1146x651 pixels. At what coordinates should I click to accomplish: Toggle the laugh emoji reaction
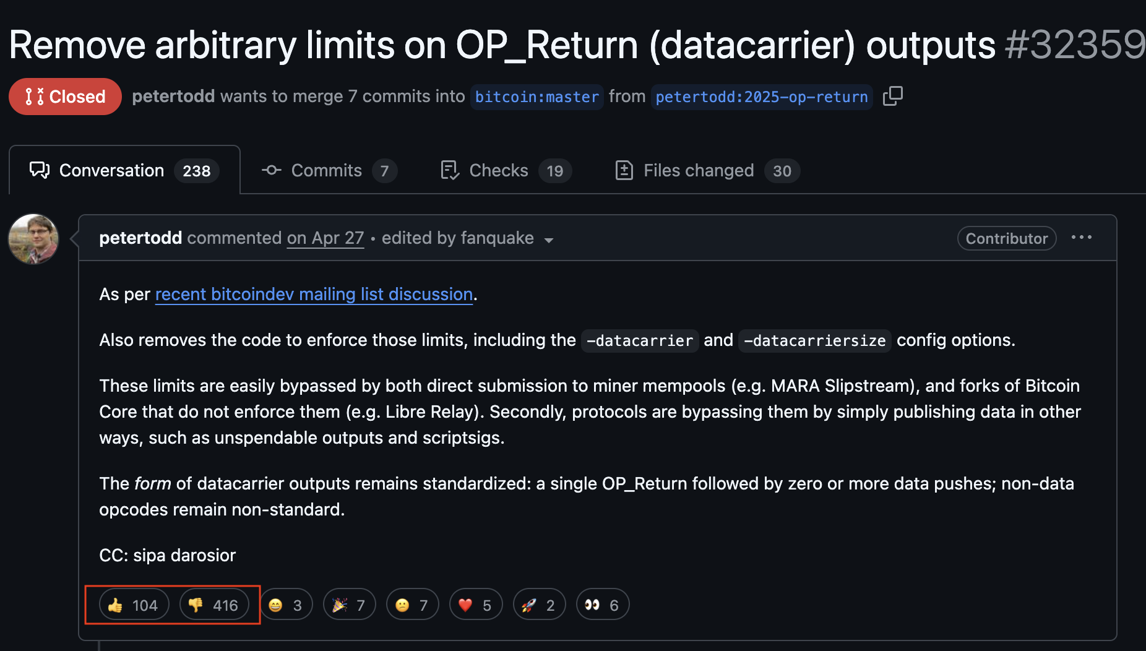[286, 605]
